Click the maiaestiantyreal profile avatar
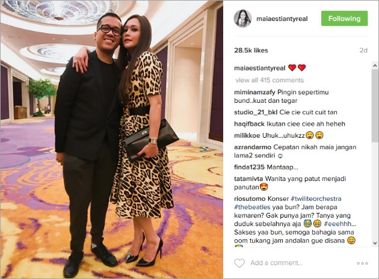 pyautogui.click(x=242, y=19)
